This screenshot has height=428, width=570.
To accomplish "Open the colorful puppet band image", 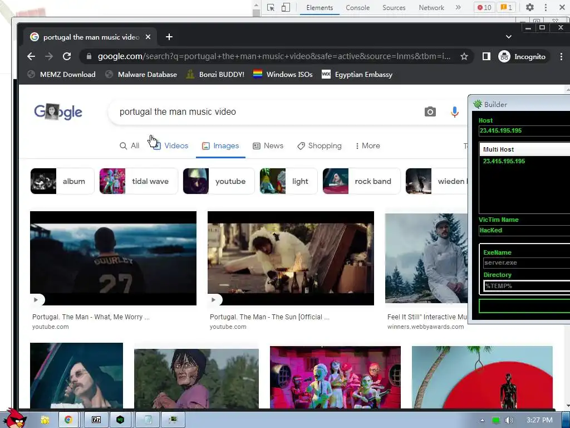I will pyautogui.click(x=335, y=377).
